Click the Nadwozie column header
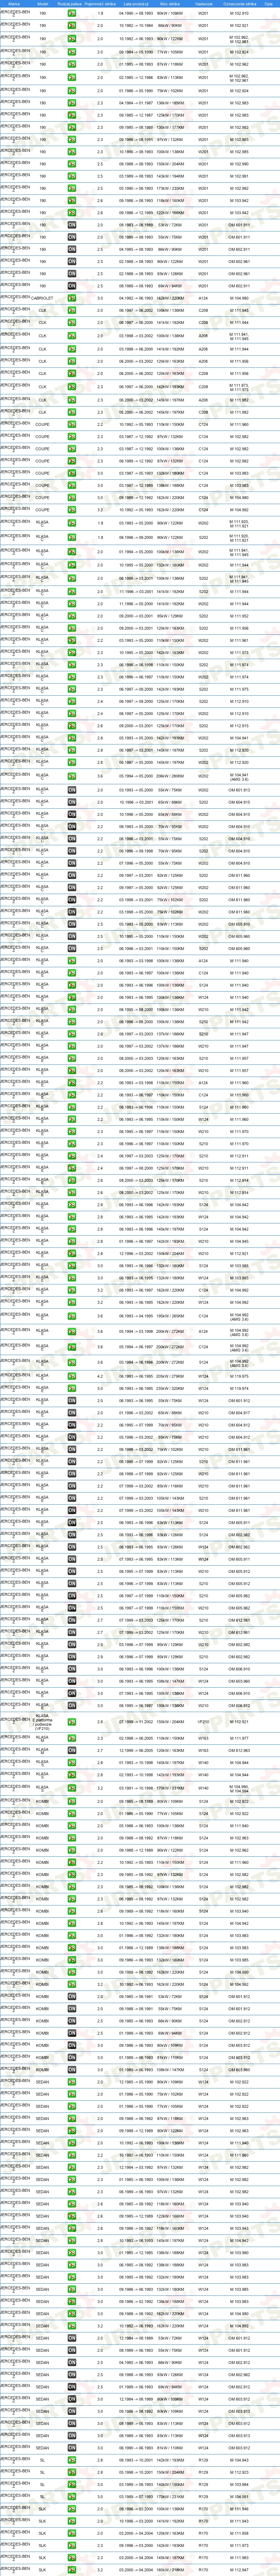280x2576 pixels. click(x=203, y=4)
